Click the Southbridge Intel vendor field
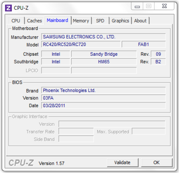Viewport: 179px width, 173px height. pyautogui.click(x=56, y=62)
